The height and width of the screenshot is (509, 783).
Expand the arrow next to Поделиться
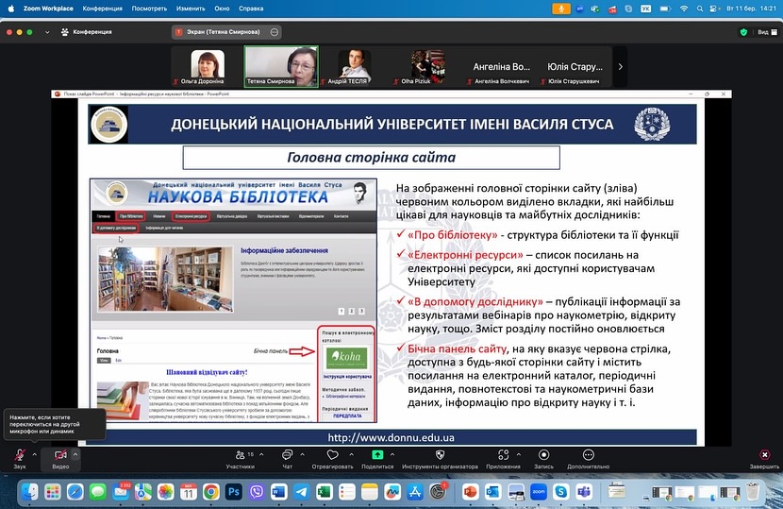[x=392, y=454]
